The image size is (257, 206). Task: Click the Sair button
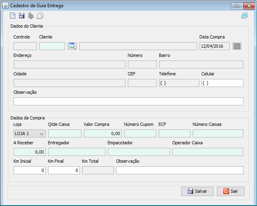pos(231,191)
